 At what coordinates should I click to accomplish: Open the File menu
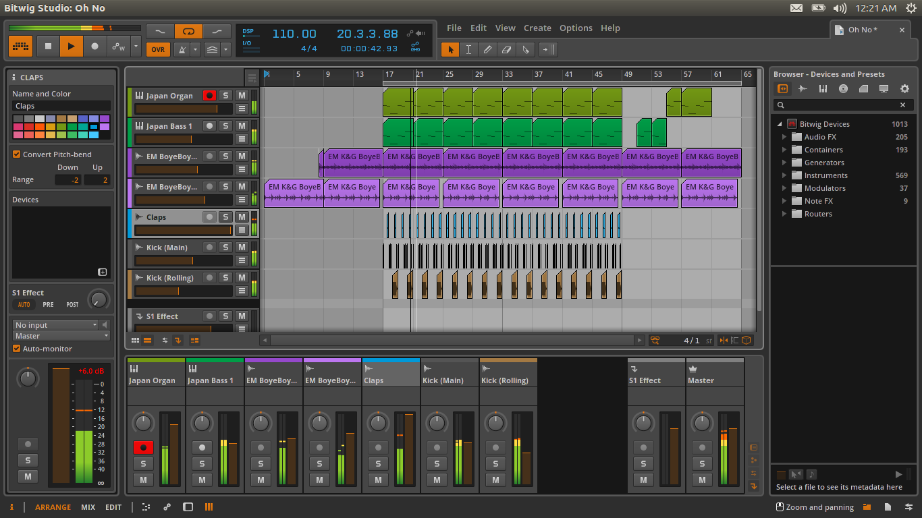[454, 28]
